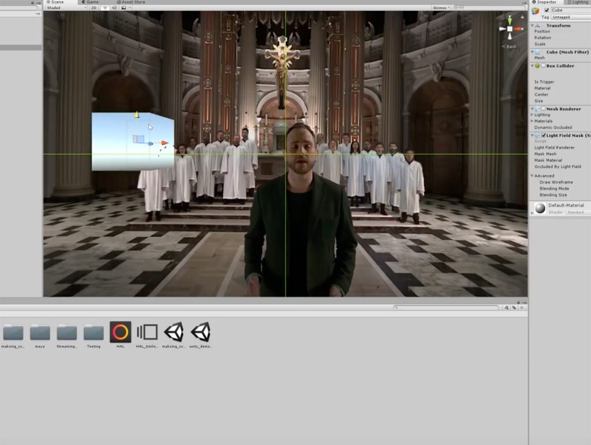The height and width of the screenshot is (445, 591).
Task: Click the "Occluded By Light Field" label
Action: click(x=558, y=166)
